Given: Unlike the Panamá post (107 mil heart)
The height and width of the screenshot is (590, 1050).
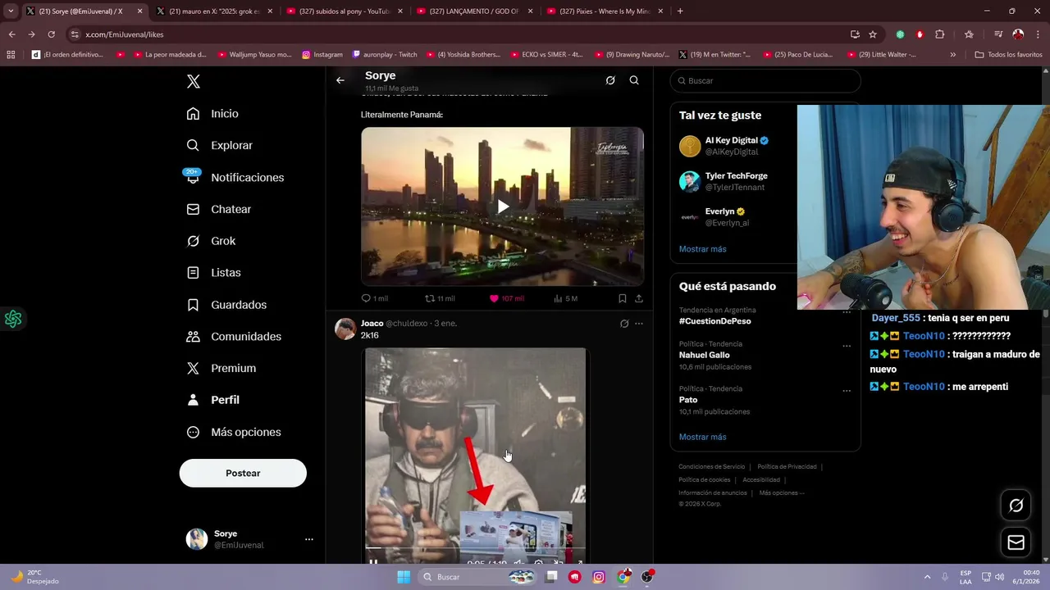Looking at the screenshot, I should 506,298.
